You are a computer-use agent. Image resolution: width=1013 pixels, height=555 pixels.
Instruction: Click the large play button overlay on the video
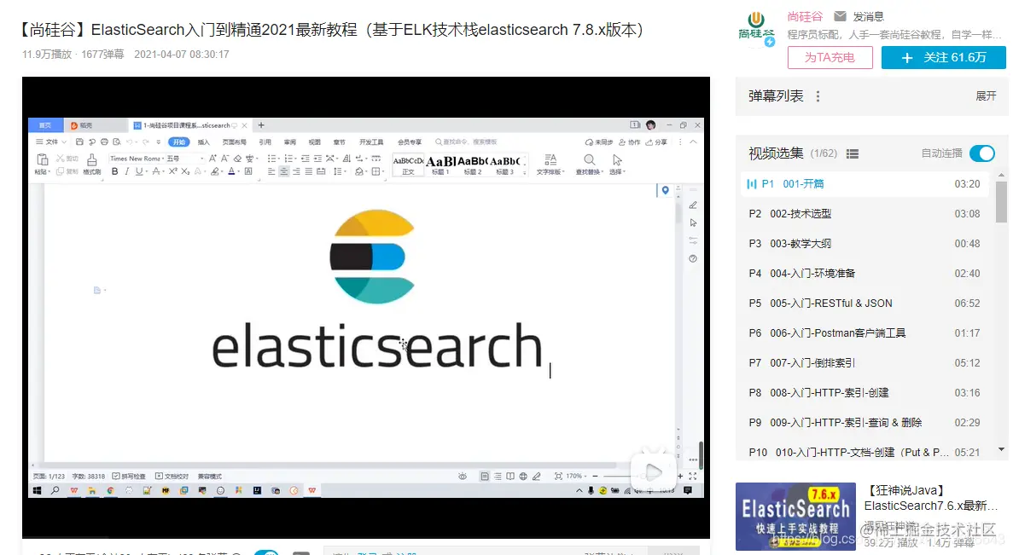(x=653, y=471)
